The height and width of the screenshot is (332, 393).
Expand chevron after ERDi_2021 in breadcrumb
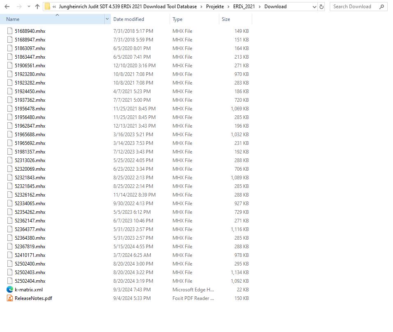260,7
